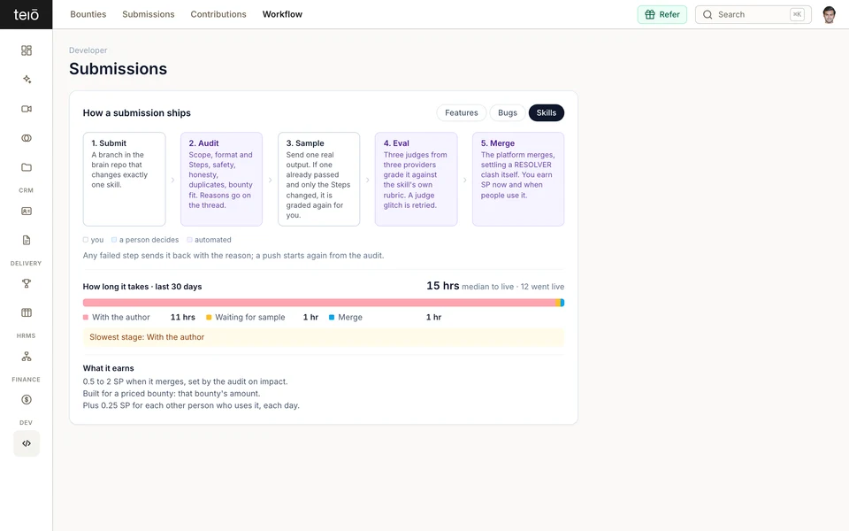Viewport: 849px width, 531px height.
Task: Click the HRMS sidebar section label
Action: pyautogui.click(x=26, y=336)
